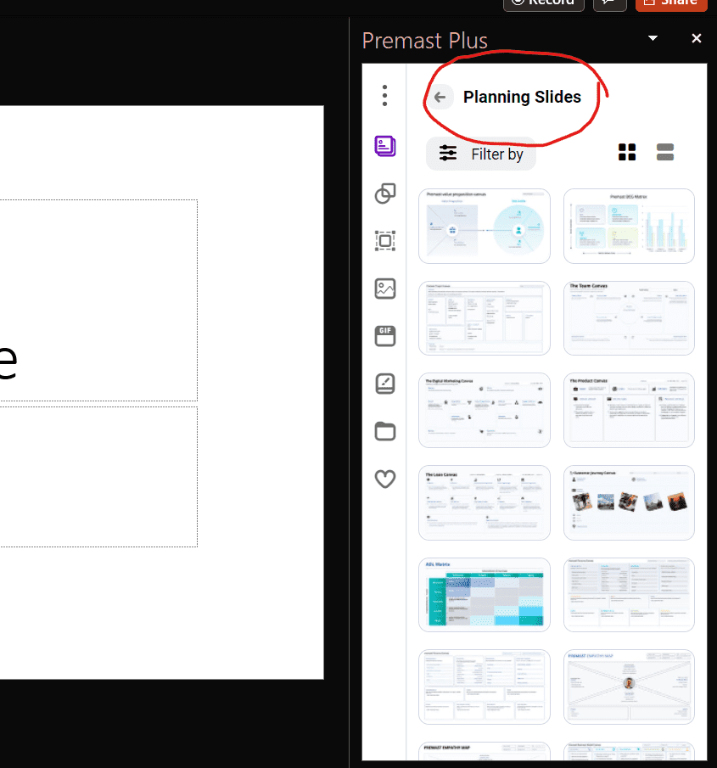Switch to list view layout

point(664,152)
